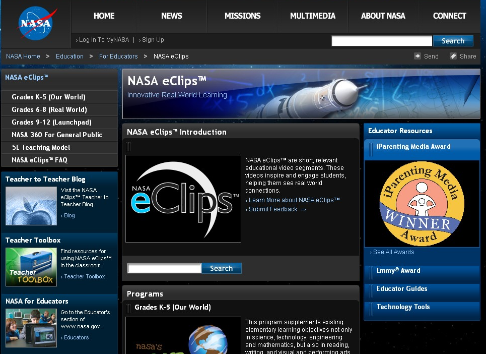486x354 pixels.
Task: Click the NASA eClips Introduction heading
Action: coord(177,132)
